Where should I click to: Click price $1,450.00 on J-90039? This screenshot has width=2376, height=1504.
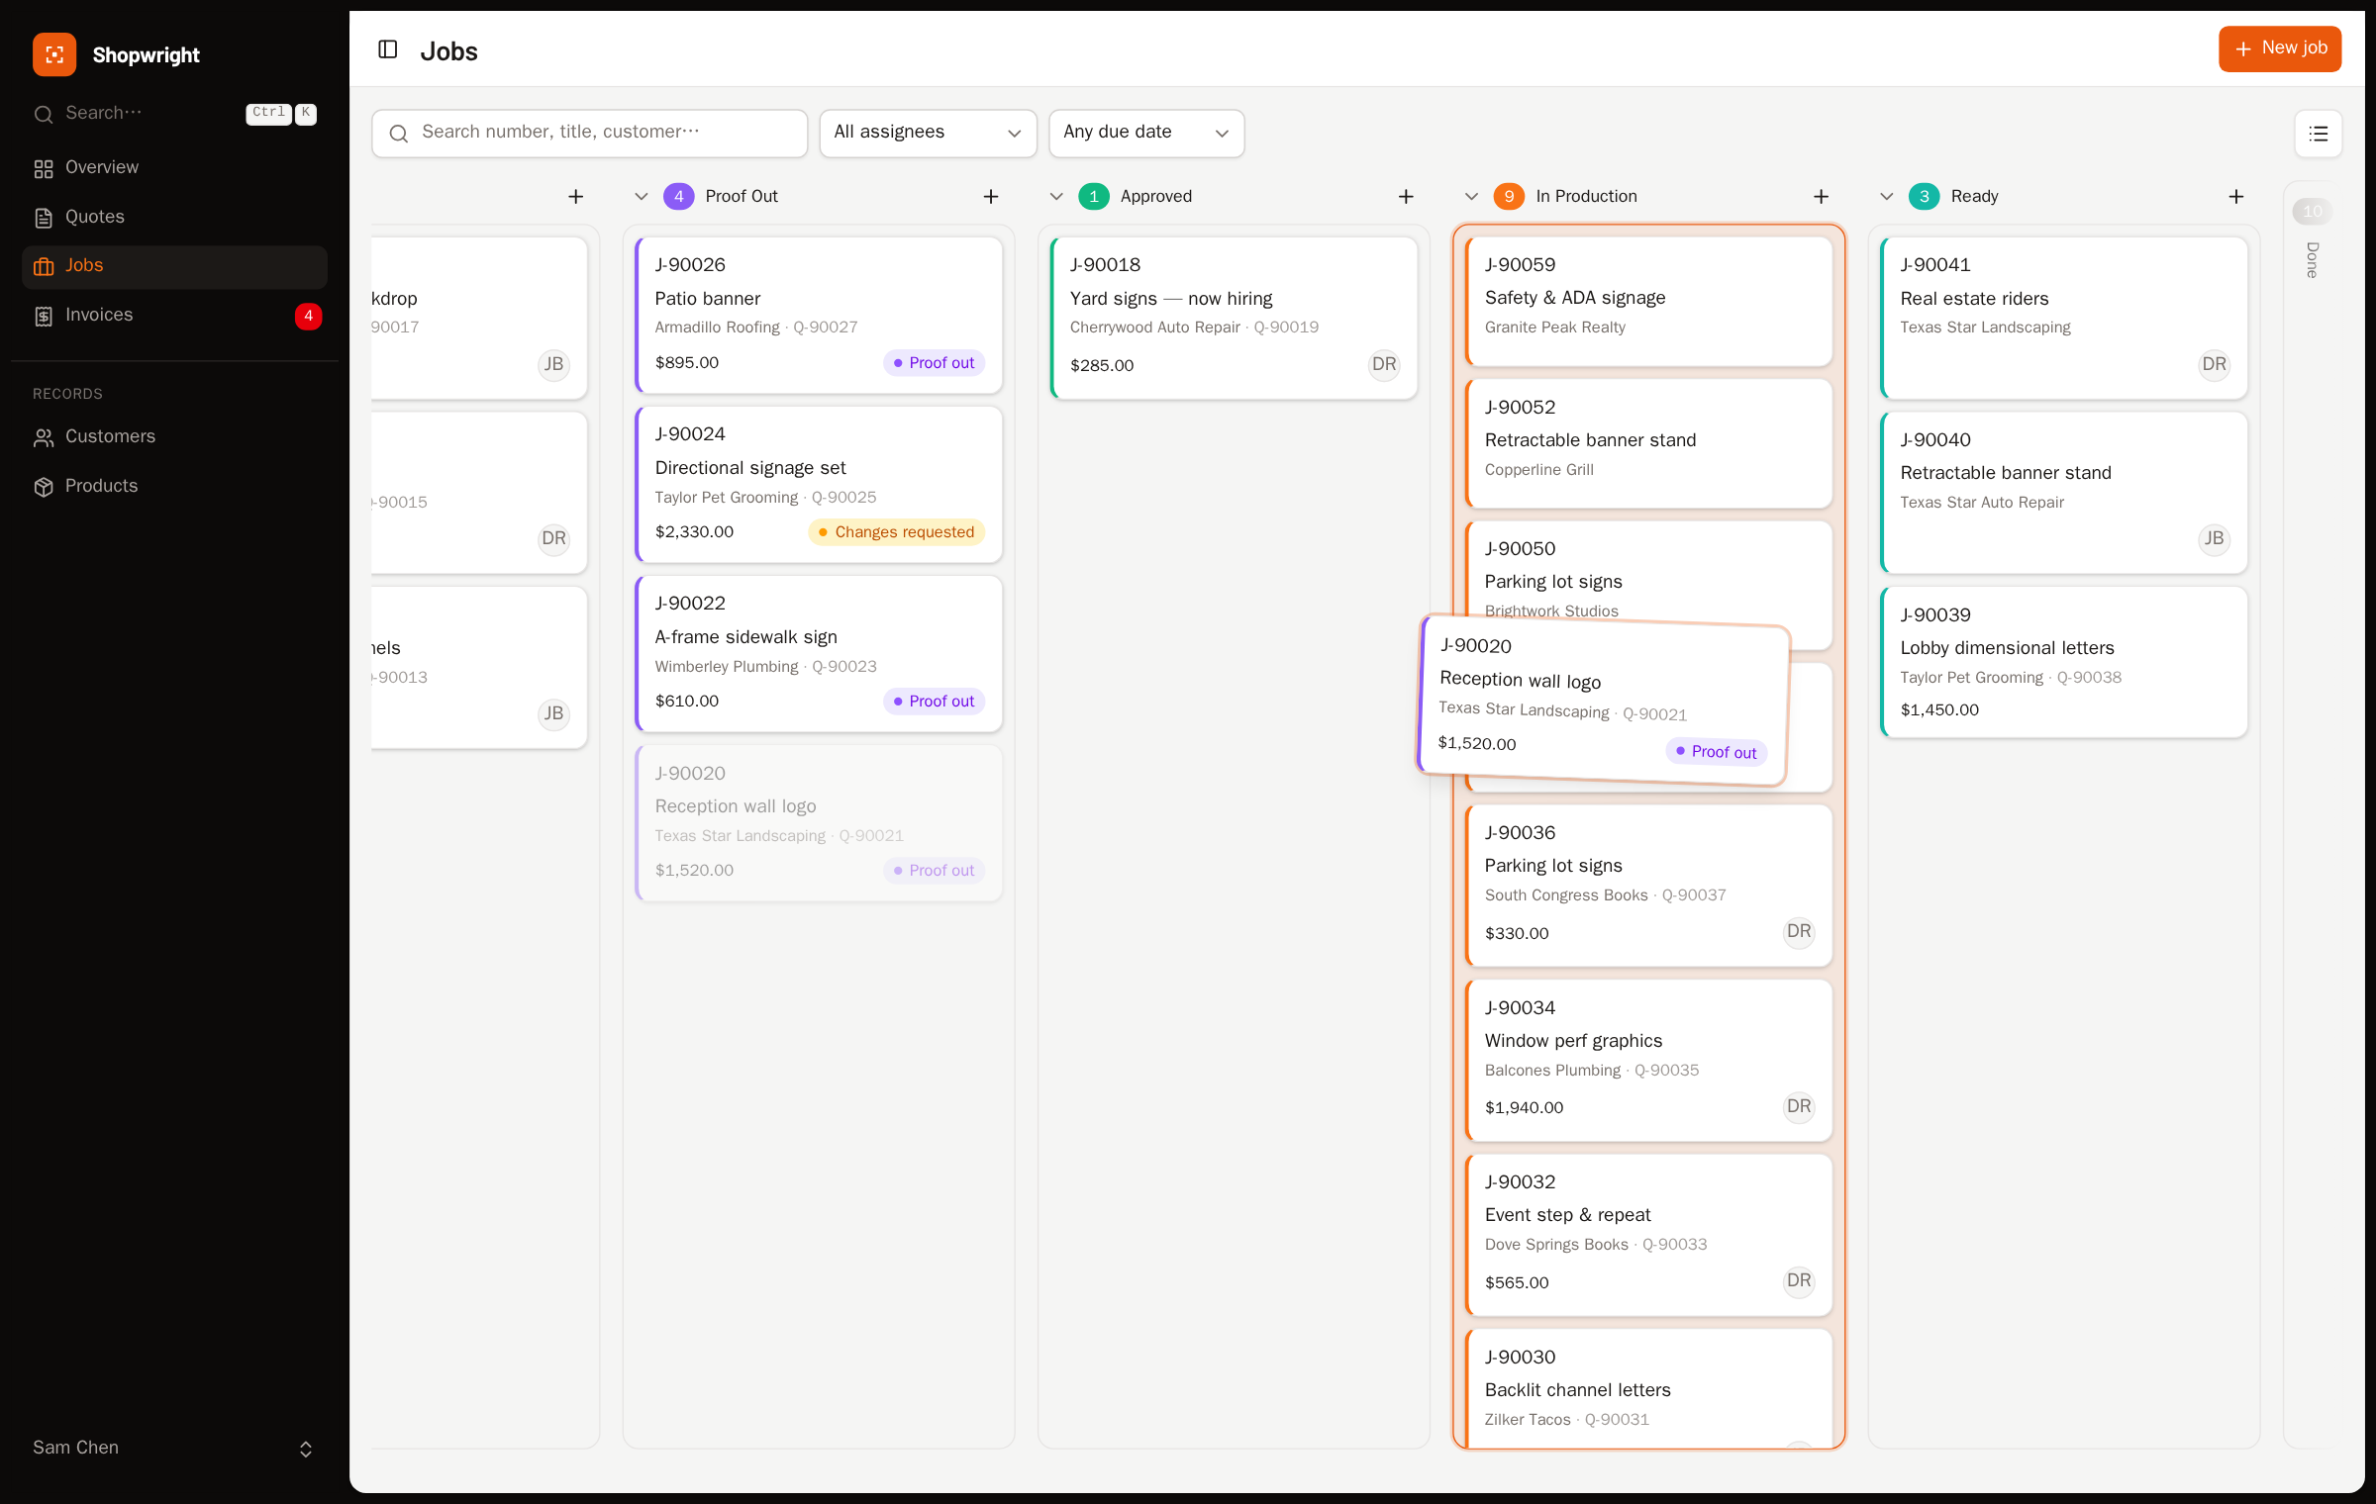tap(1939, 710)
